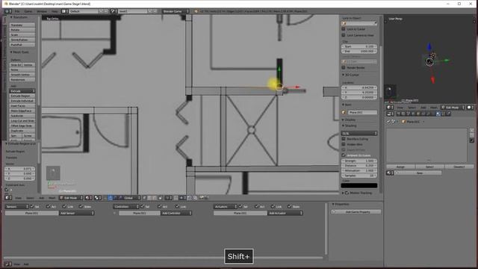Open the 3D view editor type icon

pyautogui.click(x=8, y=198)
